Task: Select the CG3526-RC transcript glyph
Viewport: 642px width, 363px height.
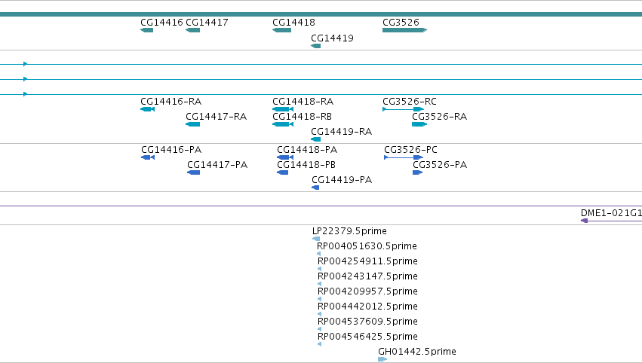Action: pos(403,109)
